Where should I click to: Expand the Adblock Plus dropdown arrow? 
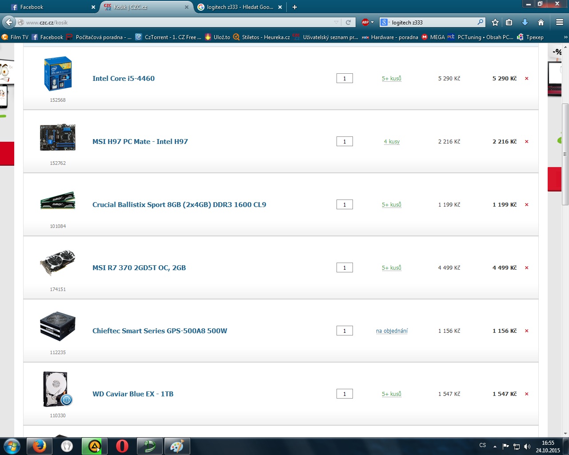point(373,22)
